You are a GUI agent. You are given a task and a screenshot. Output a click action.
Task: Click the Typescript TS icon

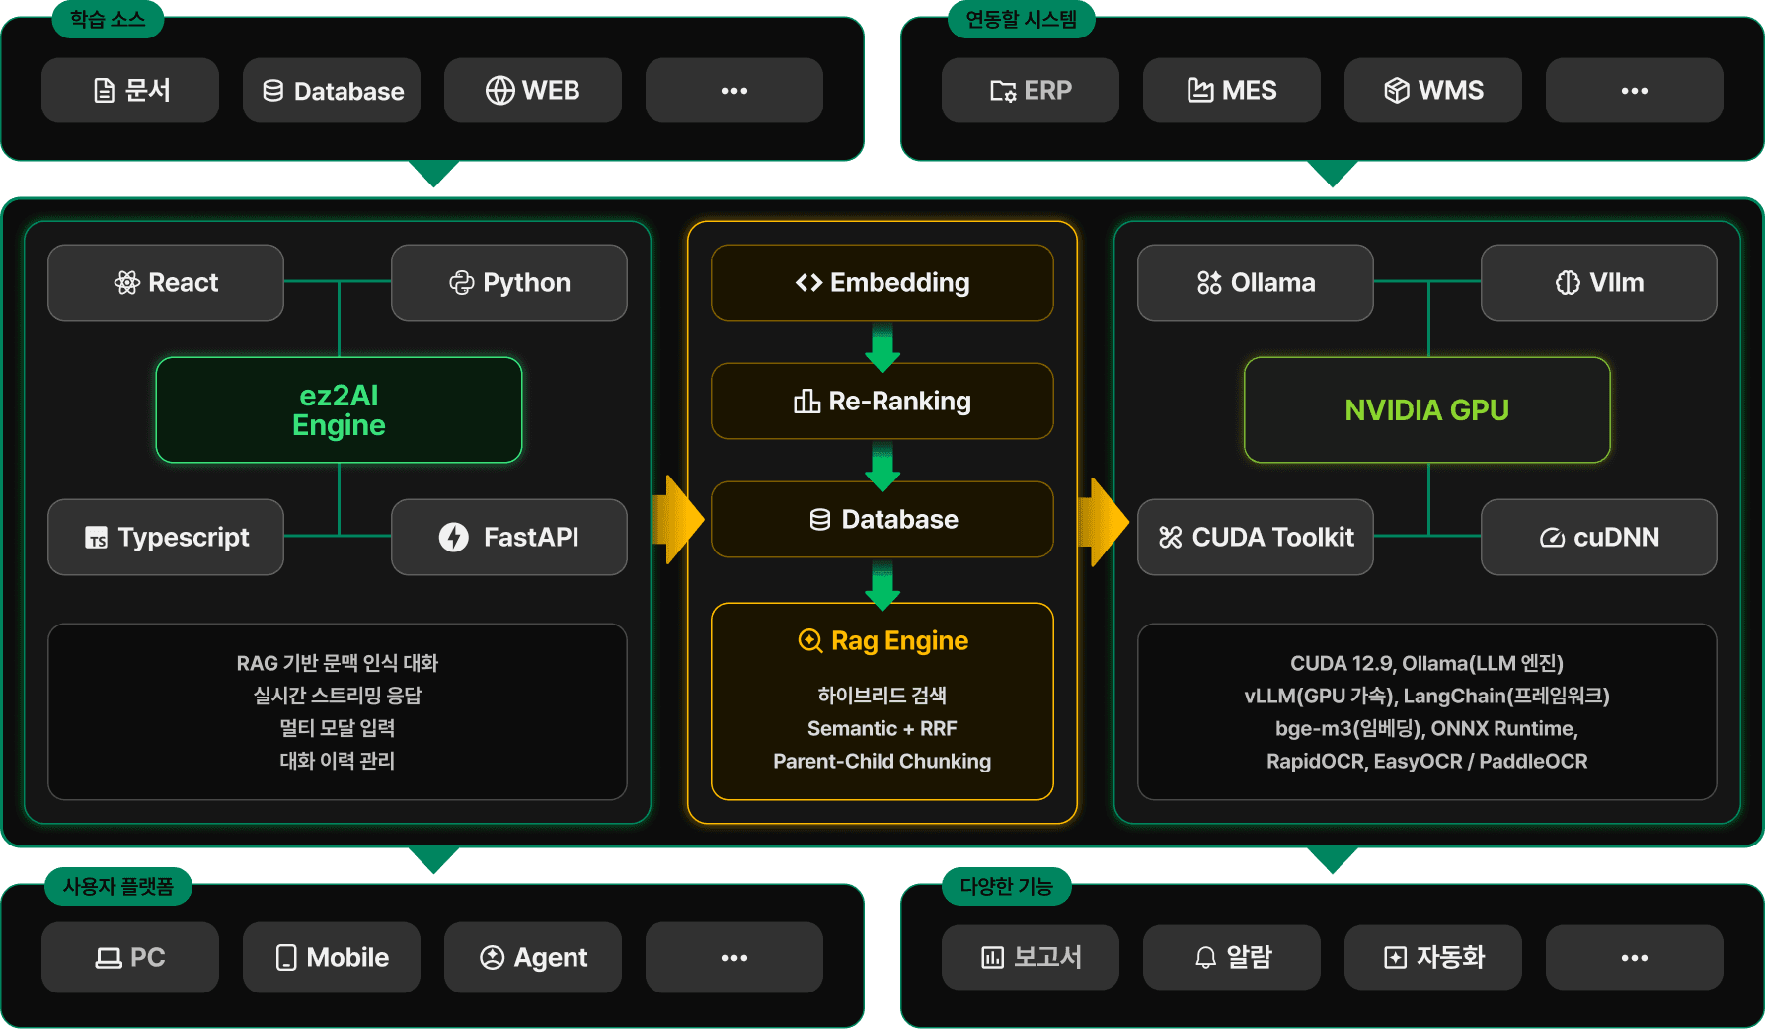click(96, 538)
